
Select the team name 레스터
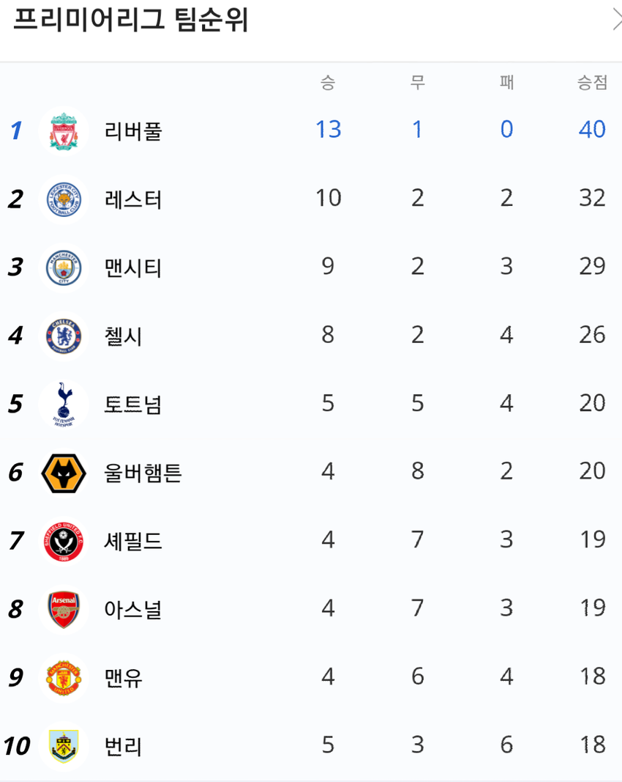click(x=133, y=199)
